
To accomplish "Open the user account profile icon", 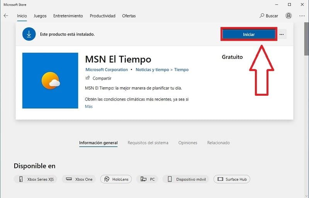I will point(289,16).
